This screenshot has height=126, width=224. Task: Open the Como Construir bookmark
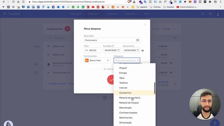coord(187,7)
